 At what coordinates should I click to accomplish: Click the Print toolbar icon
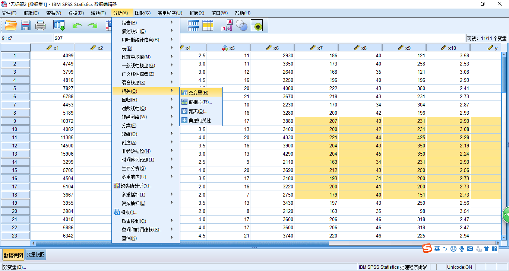click(x=41, y=25)
